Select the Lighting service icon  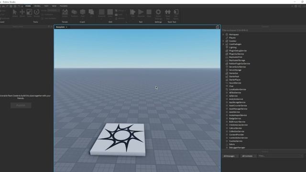227,47
